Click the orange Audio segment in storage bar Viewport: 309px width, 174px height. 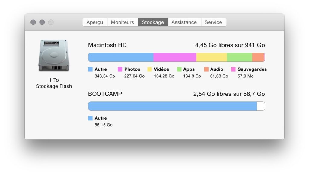tap(258, 57)
